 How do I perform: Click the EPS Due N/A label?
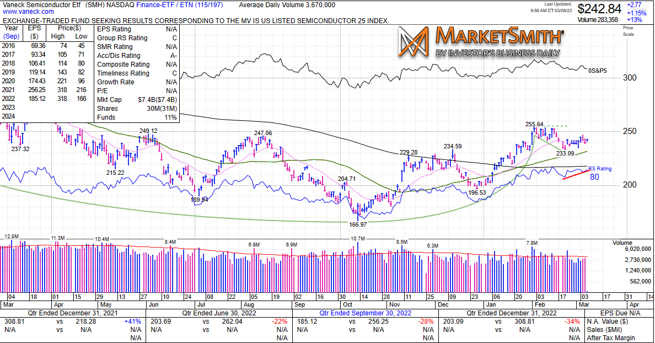coord(620,313)
